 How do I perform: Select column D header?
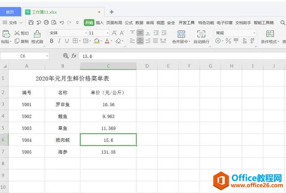click(147, 66)
